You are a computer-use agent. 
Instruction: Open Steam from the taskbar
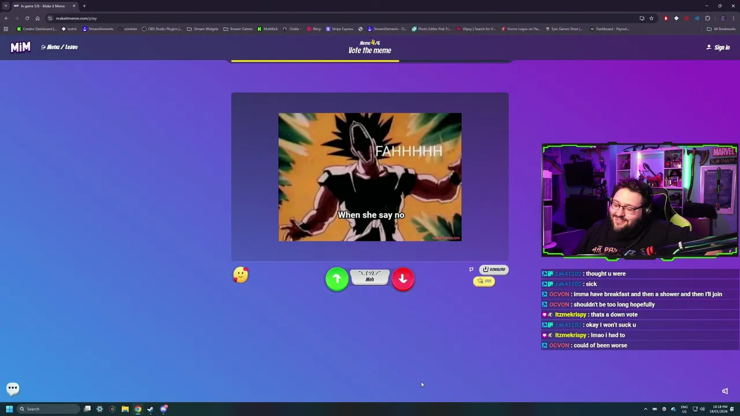[x=150, y=409]
